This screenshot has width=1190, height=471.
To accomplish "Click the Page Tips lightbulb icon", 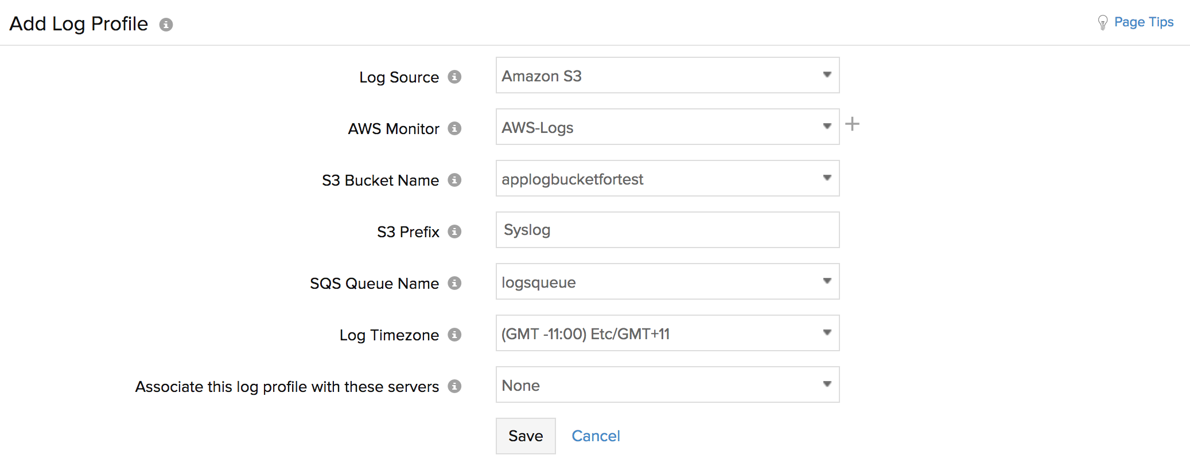I will pos(1102,22).
